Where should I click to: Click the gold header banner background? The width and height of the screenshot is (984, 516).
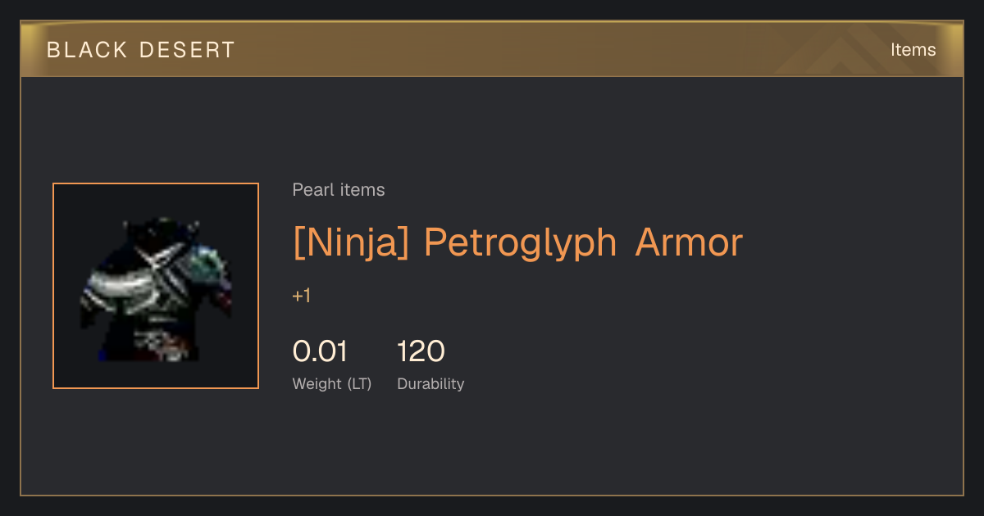click(492, 50)
